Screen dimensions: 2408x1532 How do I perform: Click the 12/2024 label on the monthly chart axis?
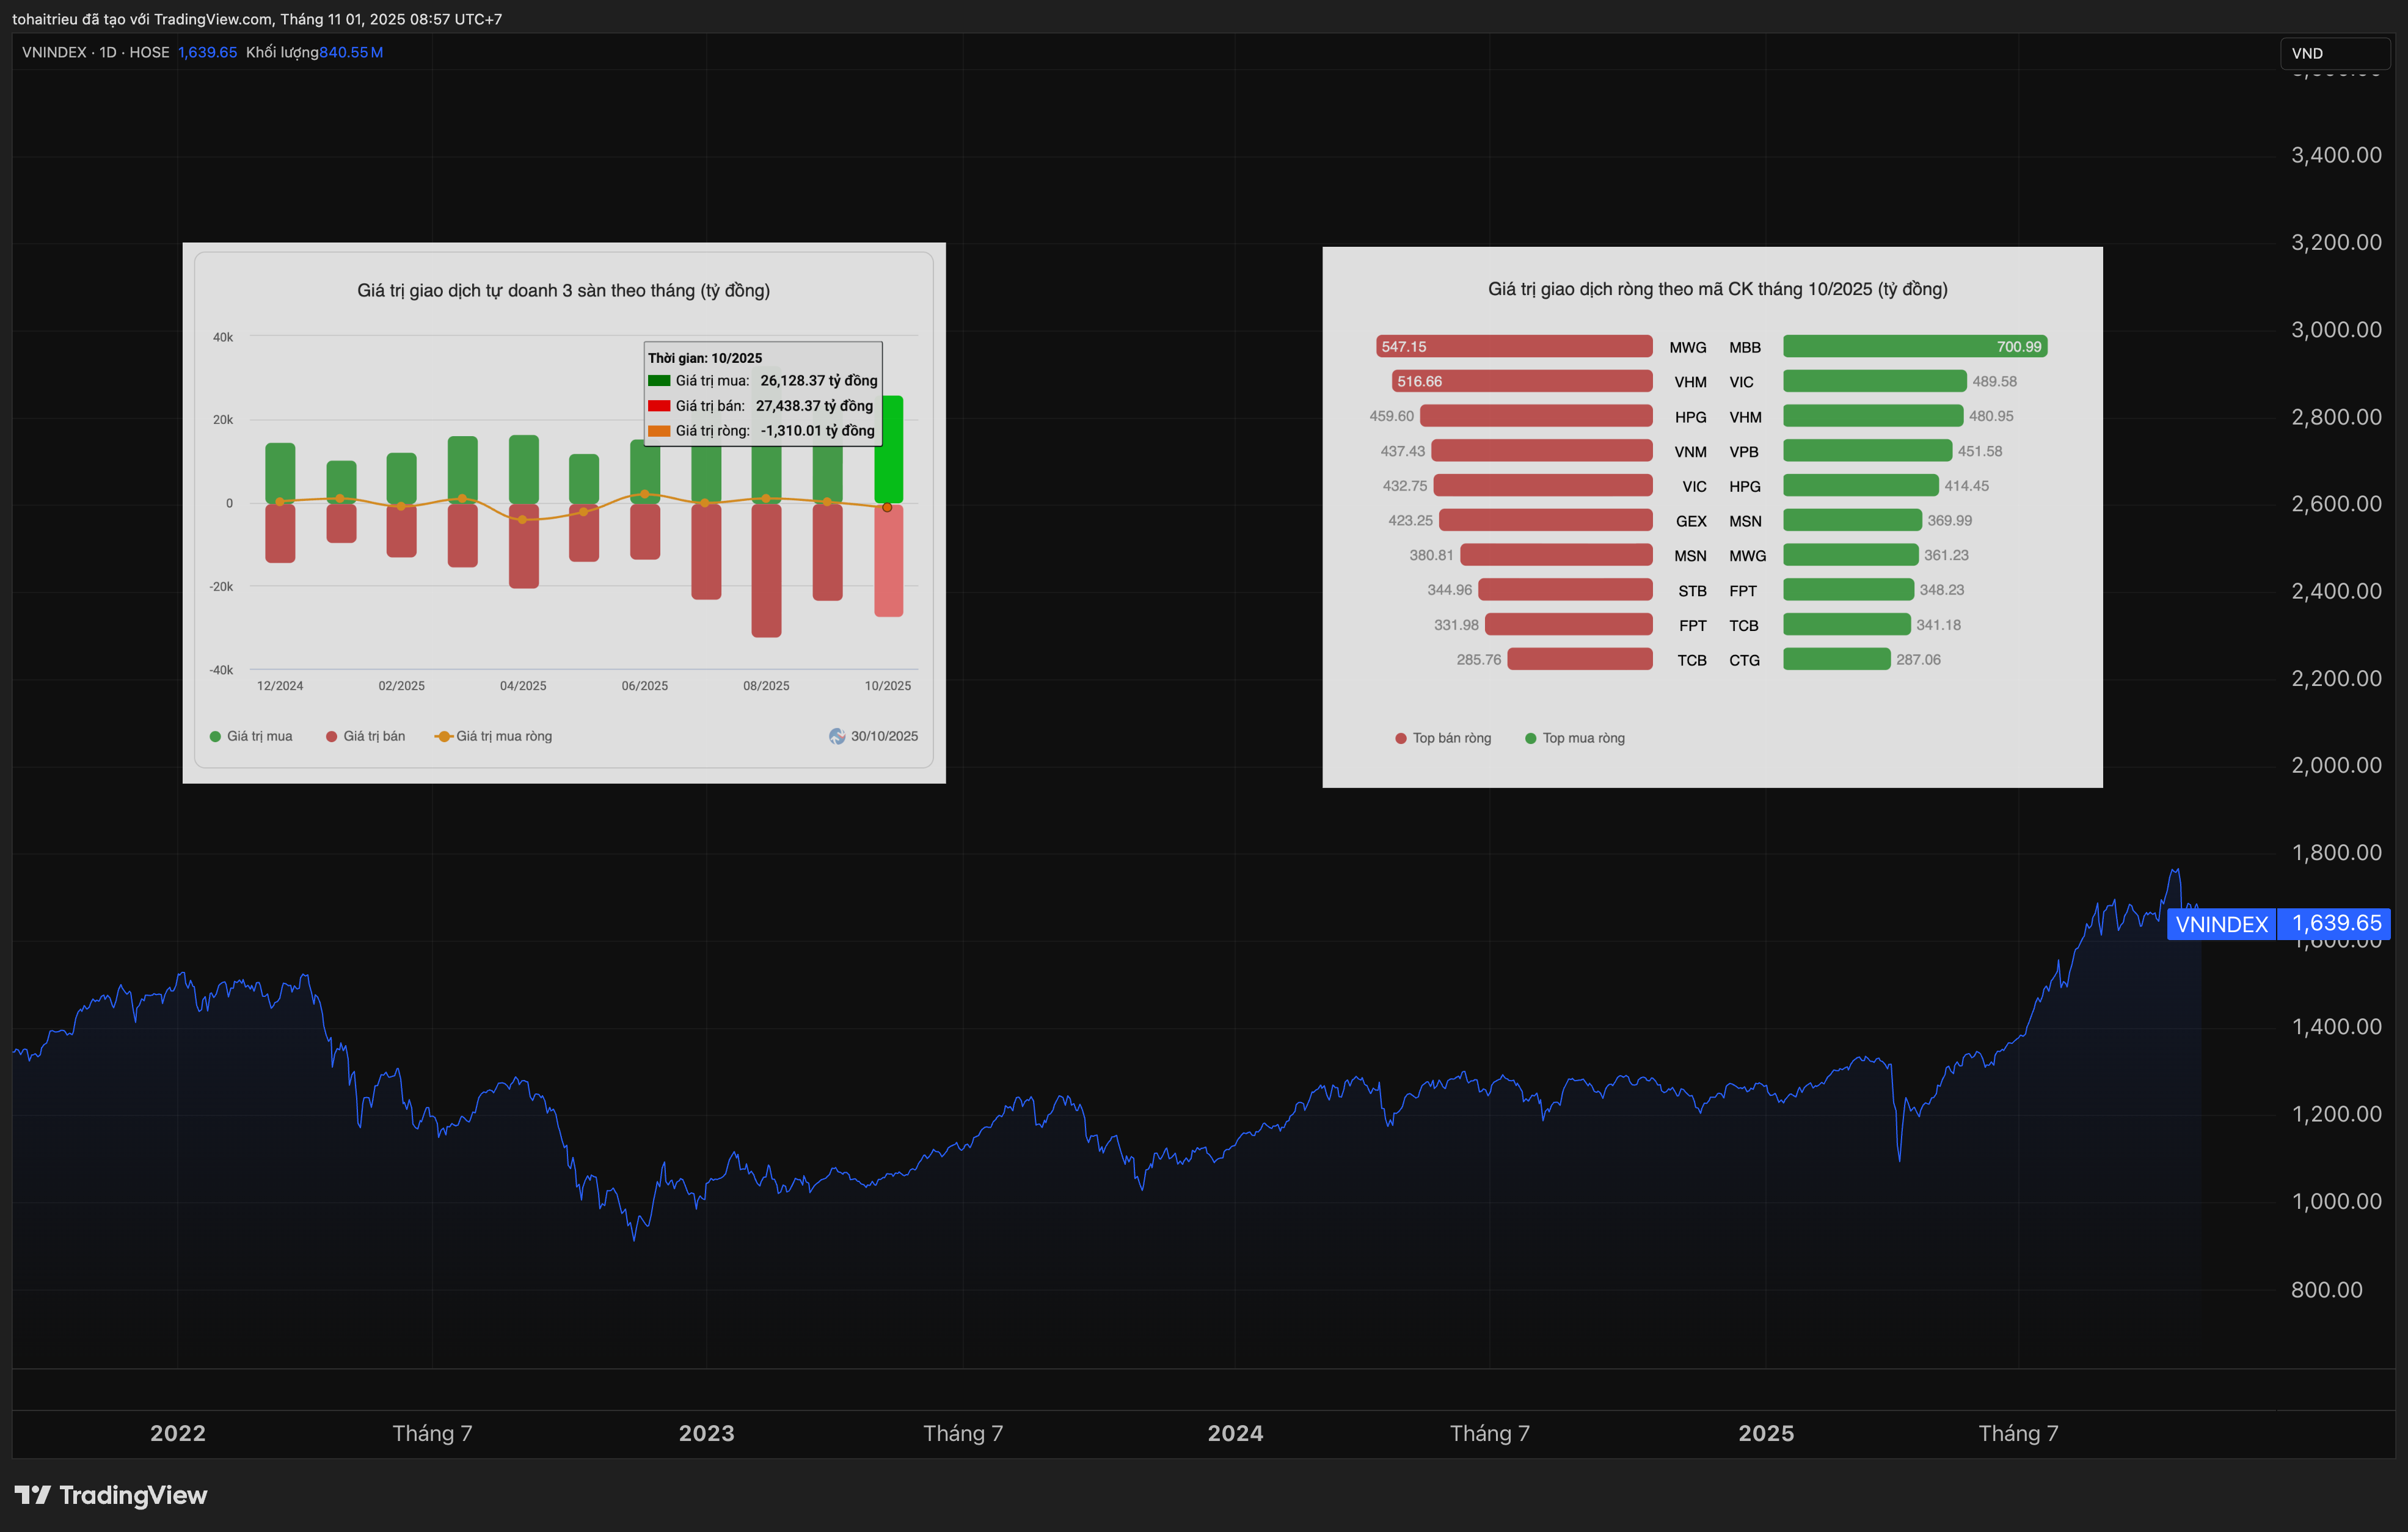click(280, 686)
